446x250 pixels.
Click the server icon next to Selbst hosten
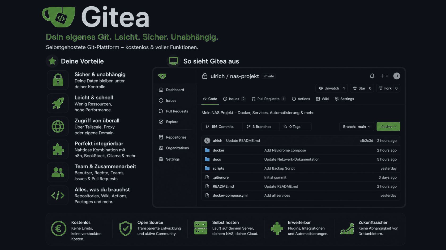(200, 228)
